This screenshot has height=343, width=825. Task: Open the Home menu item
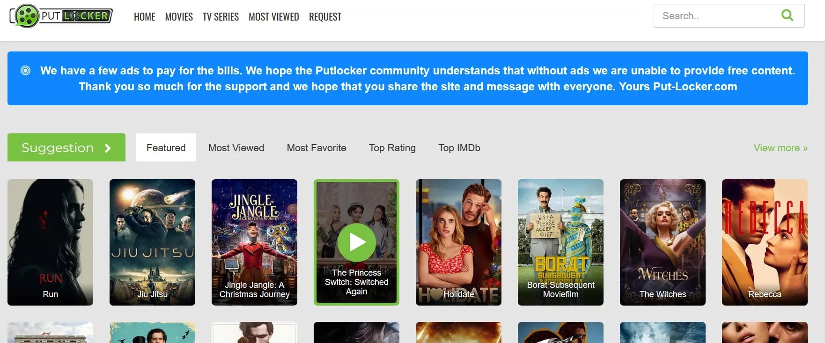point(144,17)
